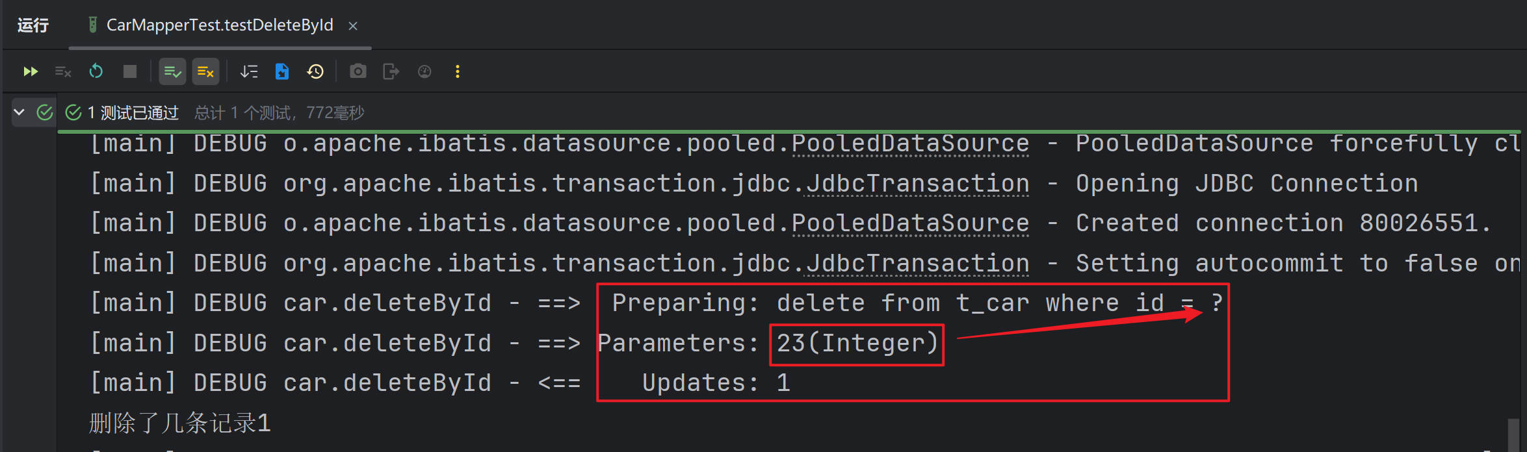Click the Rerun failed tests icon
This screenshot has width=1527, height=452.
[63, 71]
